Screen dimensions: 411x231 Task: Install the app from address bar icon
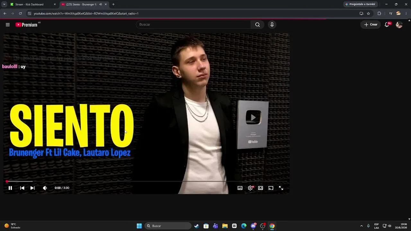tap(361, 13)
